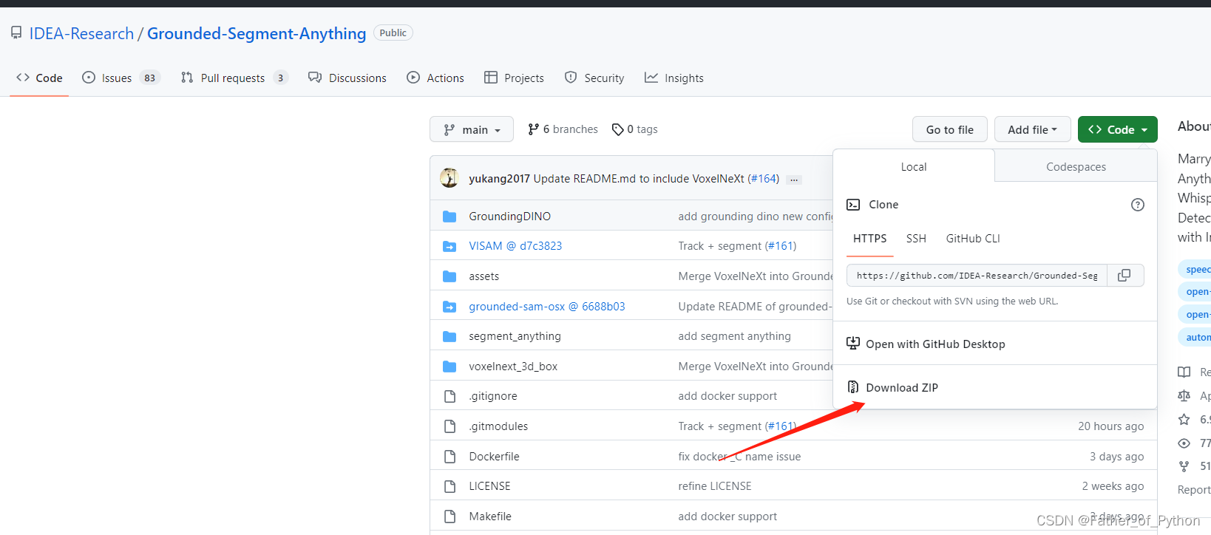
Task: Open the grounded-sam-osx @ 6688b03 link
Action: (x=546, y=306)
